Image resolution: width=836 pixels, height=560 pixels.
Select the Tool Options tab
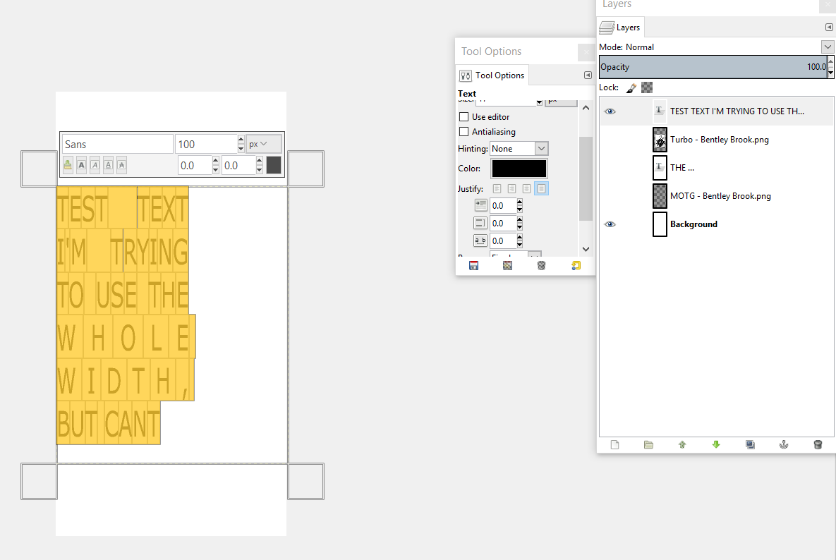pyautogui.click(x=492, y=75)
